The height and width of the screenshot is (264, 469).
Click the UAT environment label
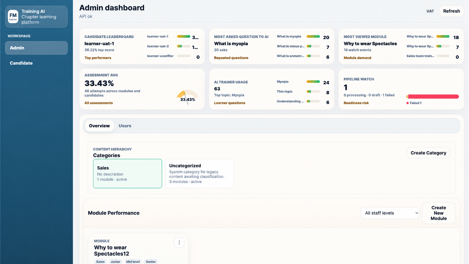pos(430,11)
